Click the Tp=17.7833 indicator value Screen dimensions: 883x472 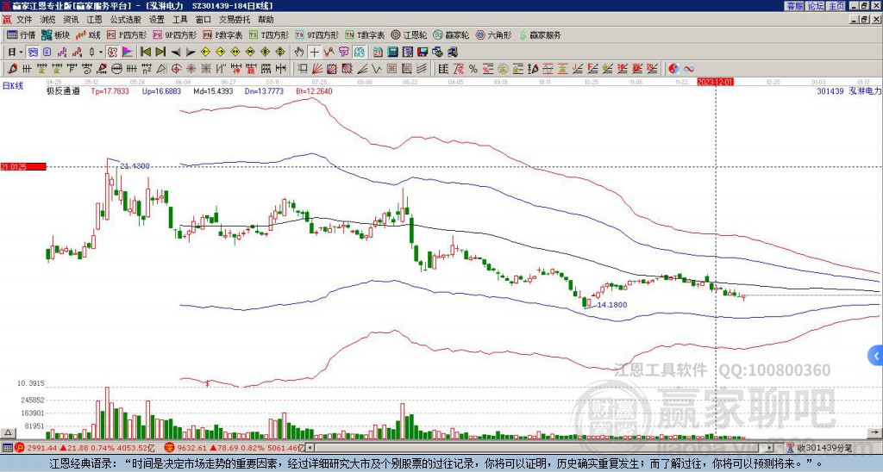pos(110,90)
